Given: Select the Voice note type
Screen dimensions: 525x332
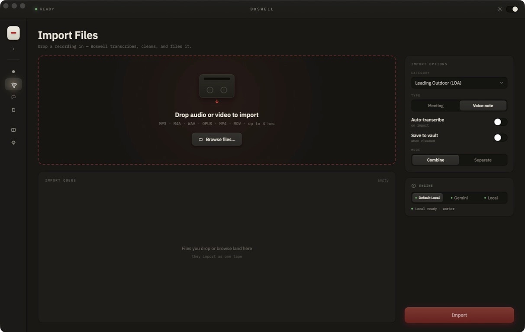Looking at the screenshot, I should [483, 105].
